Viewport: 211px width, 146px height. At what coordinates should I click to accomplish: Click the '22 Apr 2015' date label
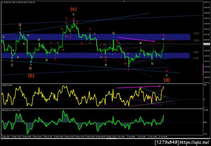pos(5,137)
